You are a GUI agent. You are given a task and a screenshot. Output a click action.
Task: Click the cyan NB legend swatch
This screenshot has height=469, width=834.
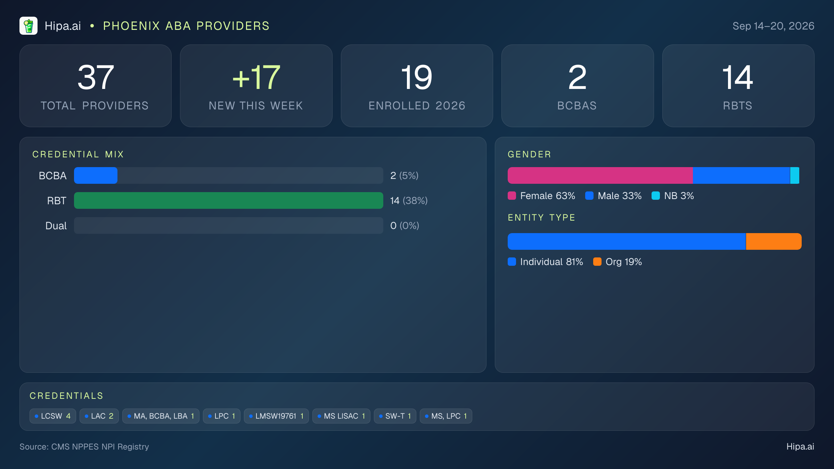[x=656, y=196]
